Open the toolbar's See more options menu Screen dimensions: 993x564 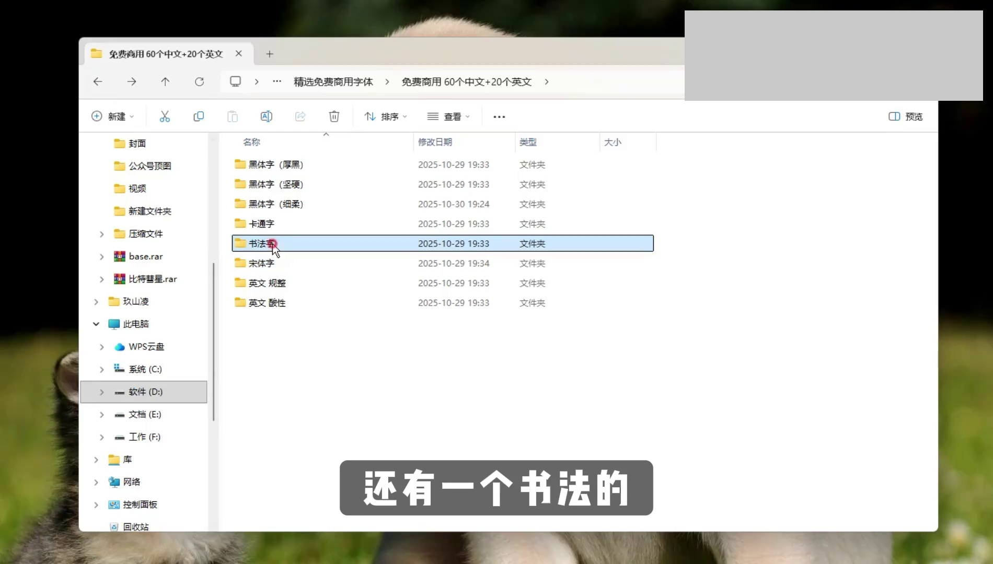pos(499,116)
